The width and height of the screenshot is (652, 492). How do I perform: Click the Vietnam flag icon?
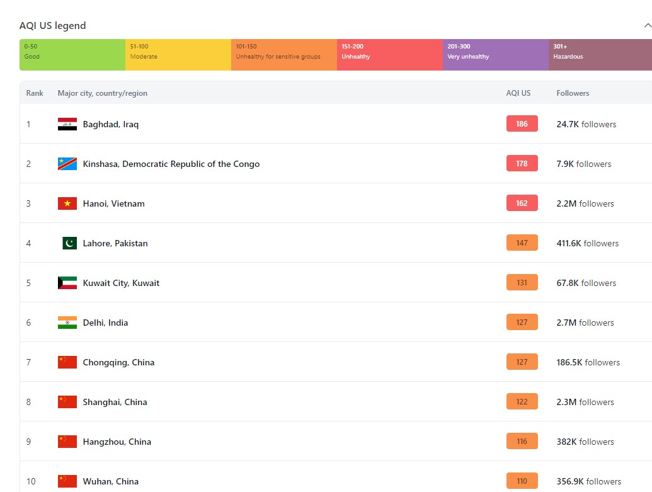(67, 203)
